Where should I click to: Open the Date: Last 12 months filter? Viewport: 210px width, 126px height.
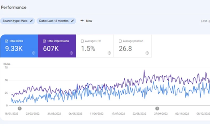tap(54, 21)
